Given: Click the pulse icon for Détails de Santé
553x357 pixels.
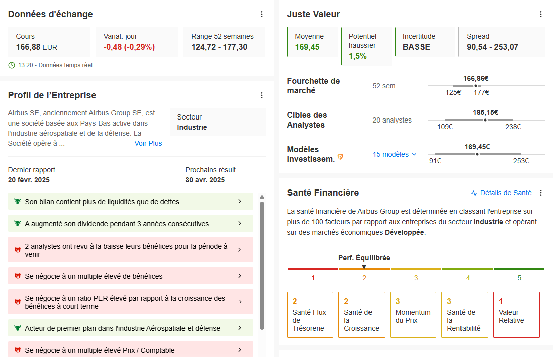Looking at the screenshot, I should 474,193.
